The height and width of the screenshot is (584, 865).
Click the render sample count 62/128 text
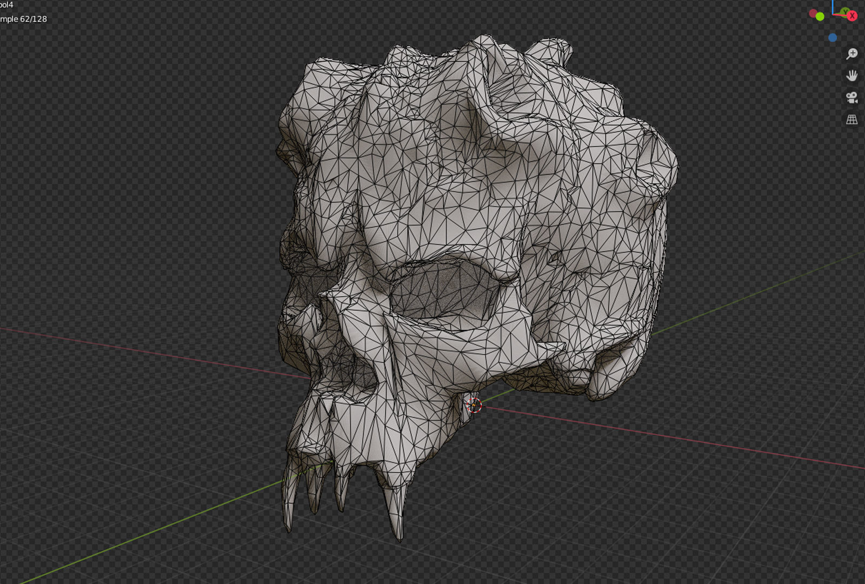pos(23,19)
